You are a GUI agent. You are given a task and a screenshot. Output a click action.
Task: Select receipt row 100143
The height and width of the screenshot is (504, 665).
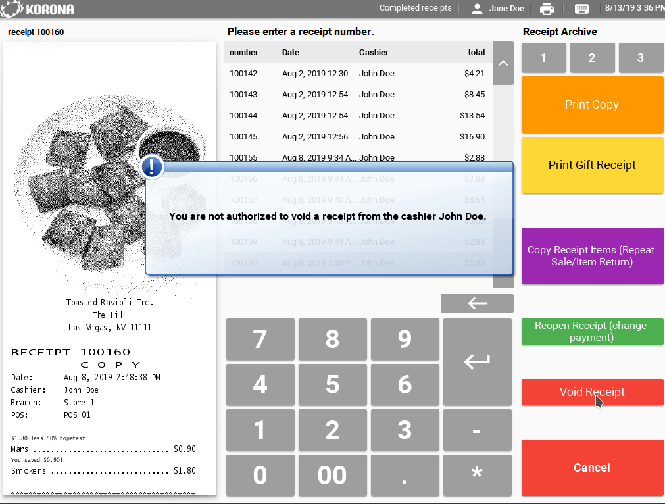coord(358,94)
